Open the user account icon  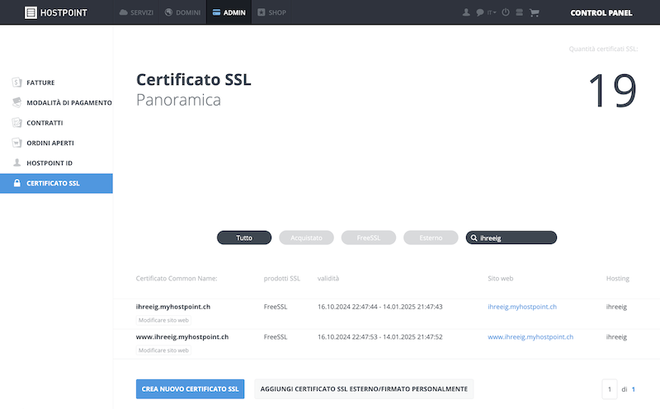click(x=466, y=12)
